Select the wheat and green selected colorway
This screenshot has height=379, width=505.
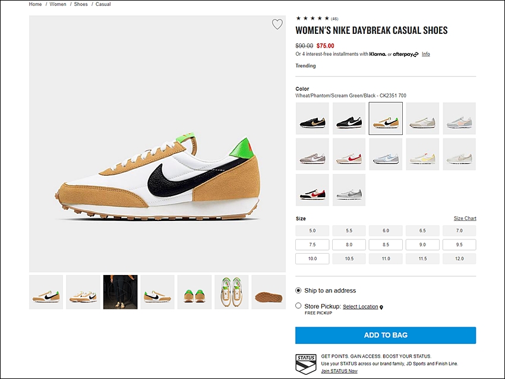click(x=386, y=118)
